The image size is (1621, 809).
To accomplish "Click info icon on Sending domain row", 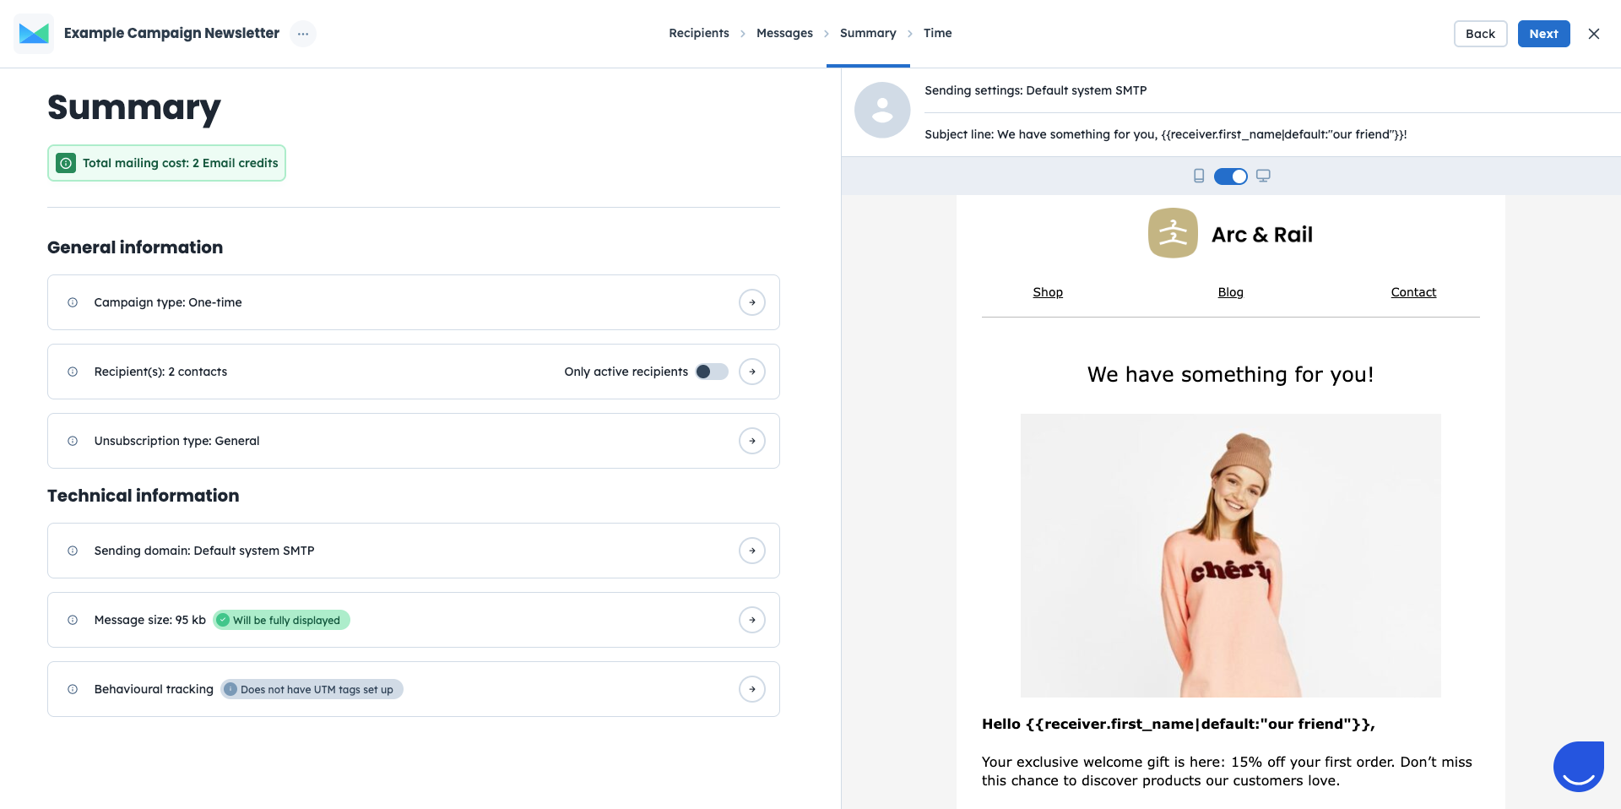I will coord(73,551).
